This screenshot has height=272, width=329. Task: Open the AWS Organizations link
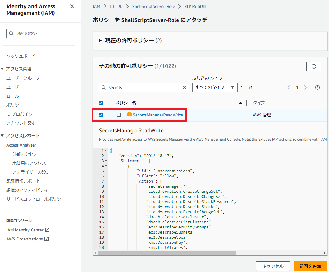coord(25,239)
